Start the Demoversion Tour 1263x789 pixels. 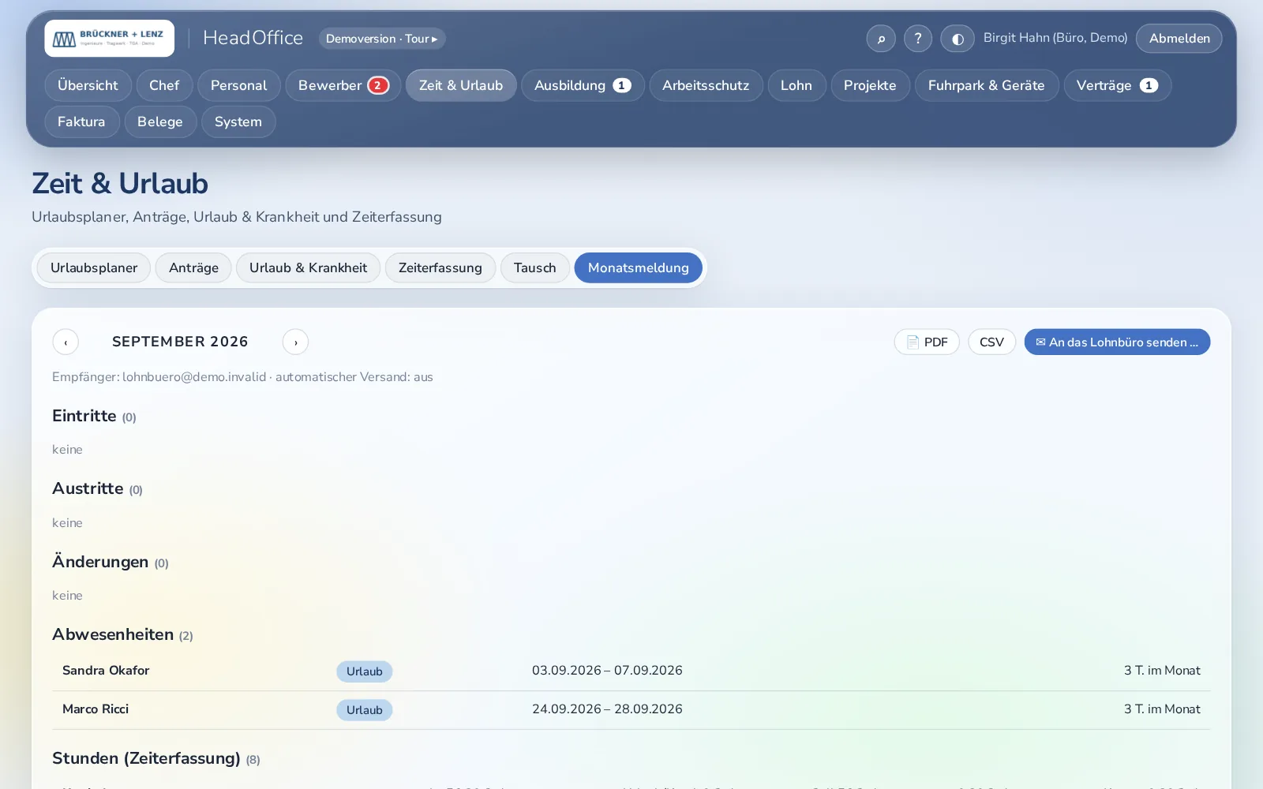tap(382, 39)
